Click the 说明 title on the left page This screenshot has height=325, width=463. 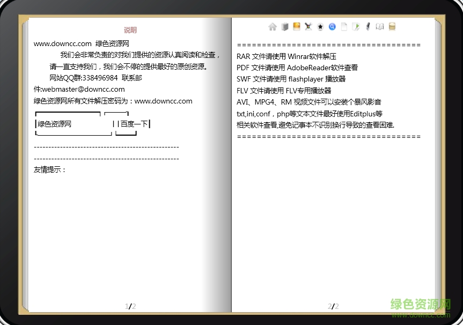130,30
